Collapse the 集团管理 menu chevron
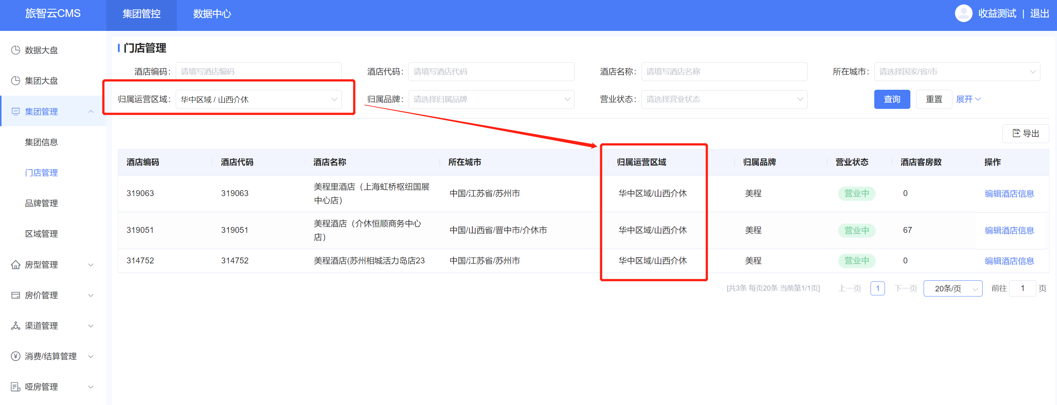Viewport: 1057px width, 405px height. click(x=91, y=111)
